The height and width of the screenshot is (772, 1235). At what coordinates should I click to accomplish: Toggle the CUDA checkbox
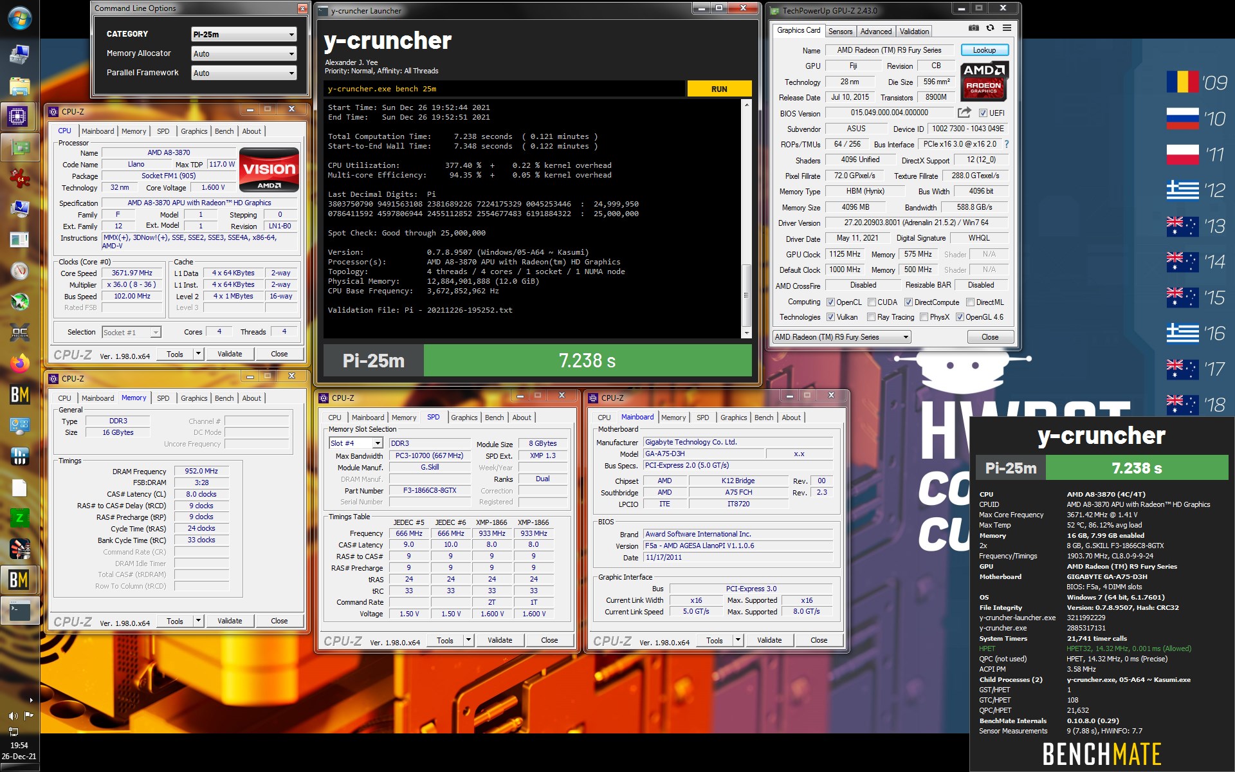pyautogui.click(x=872, y=302)
